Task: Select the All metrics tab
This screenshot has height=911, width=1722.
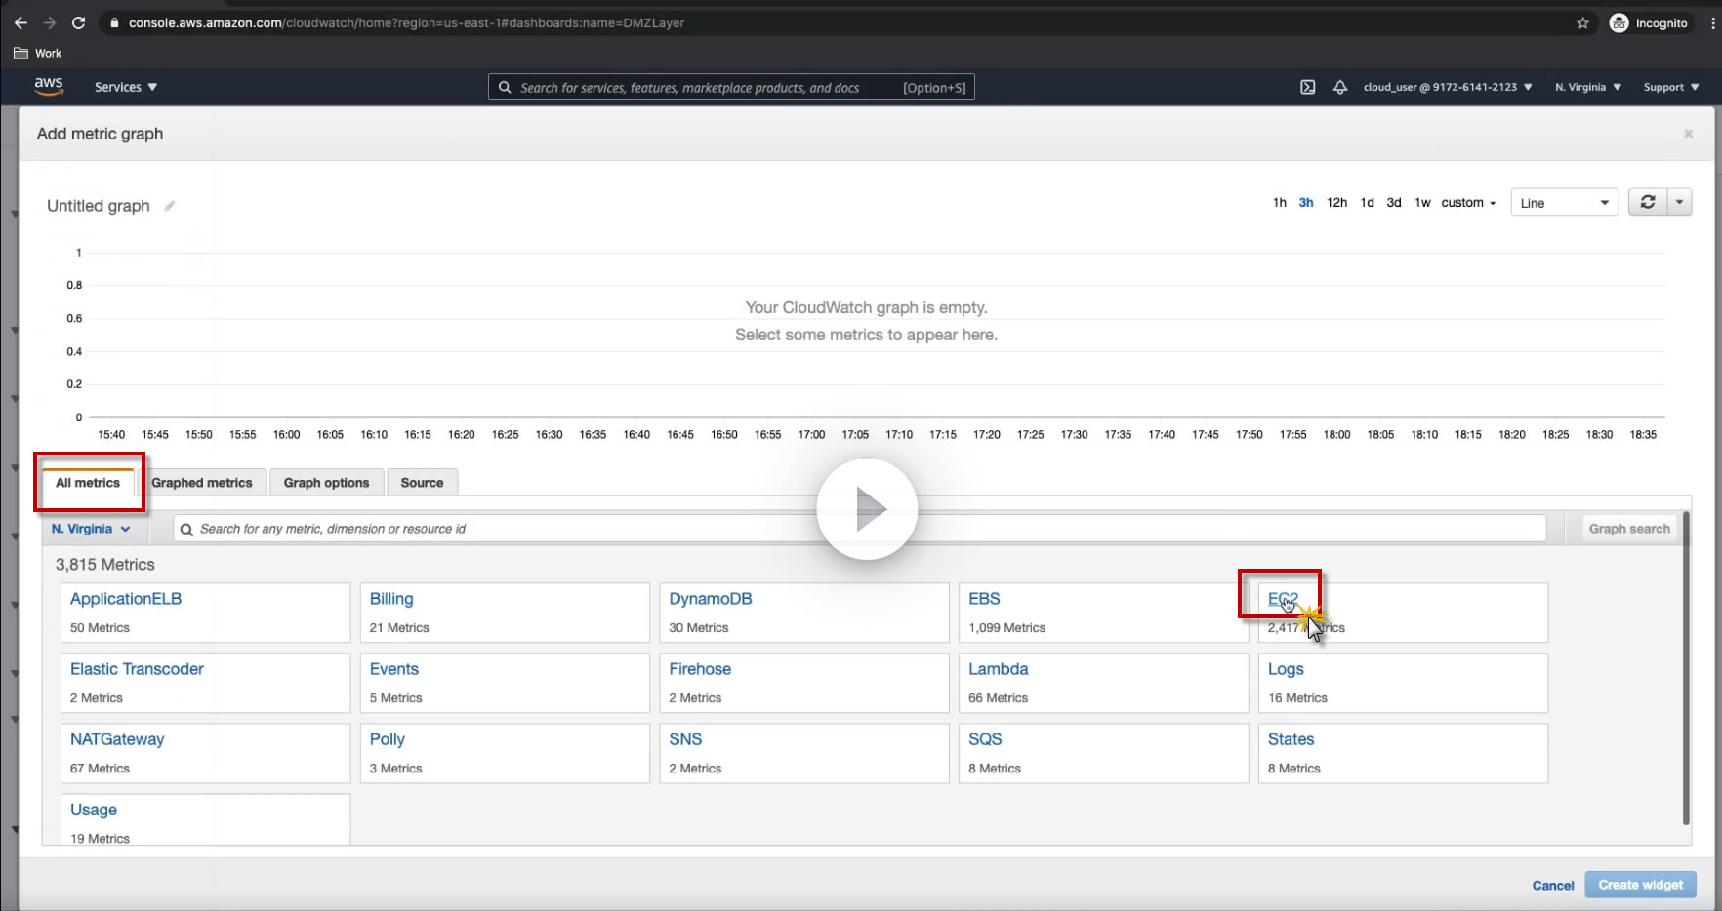Action: coord(88,483)
